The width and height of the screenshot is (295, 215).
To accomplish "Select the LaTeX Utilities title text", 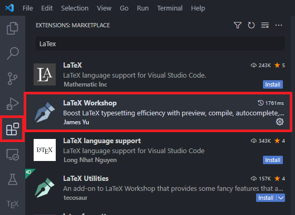I will (86, 178).
